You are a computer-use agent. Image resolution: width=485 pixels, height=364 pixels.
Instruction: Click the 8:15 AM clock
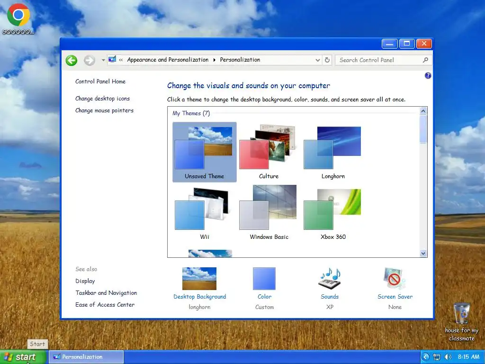pyautogui.click(x=468, y=357)
